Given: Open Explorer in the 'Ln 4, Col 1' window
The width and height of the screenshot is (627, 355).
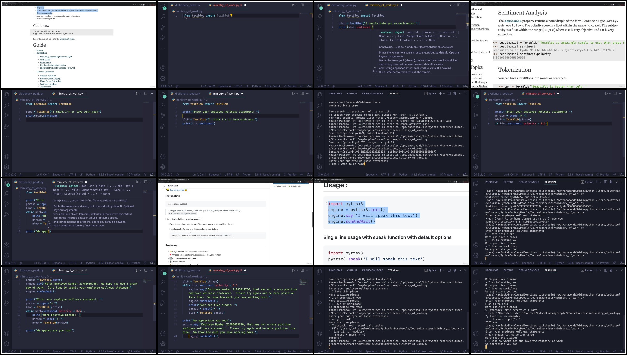Looking at the screenshot, I should [163, 95].
